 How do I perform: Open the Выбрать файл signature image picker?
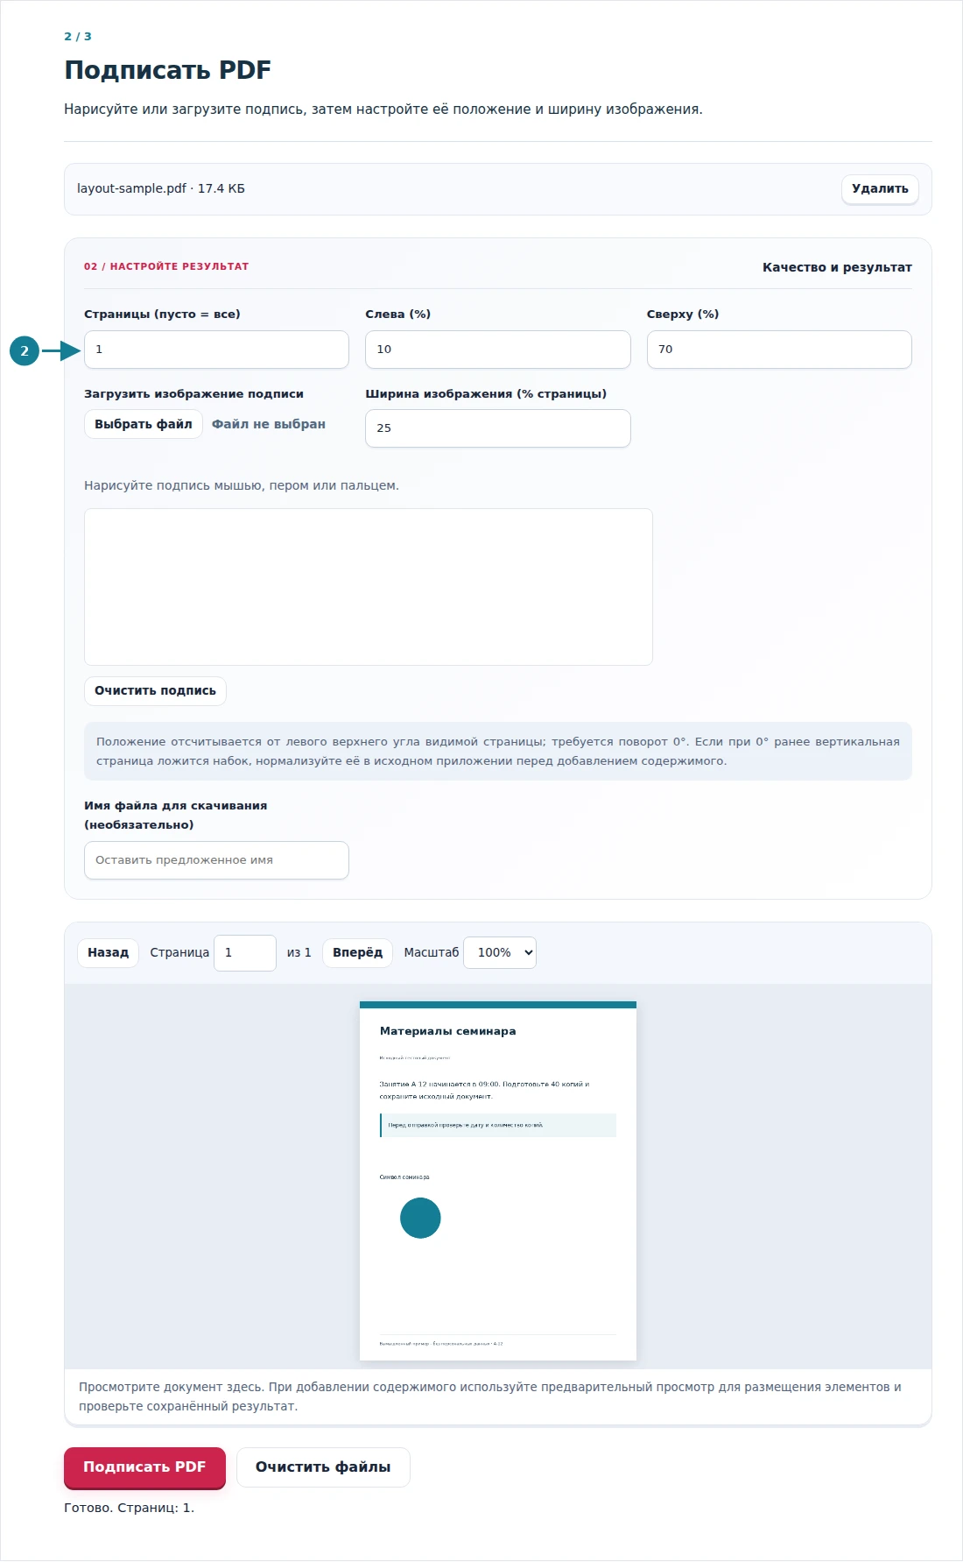tap(144, 424)
